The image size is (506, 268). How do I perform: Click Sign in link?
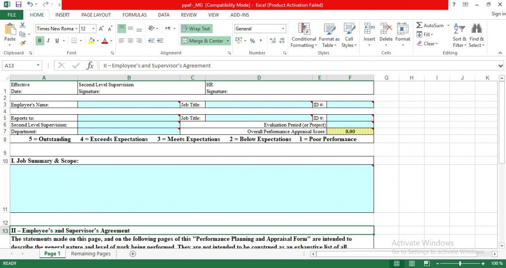click(x=499, y=14)
